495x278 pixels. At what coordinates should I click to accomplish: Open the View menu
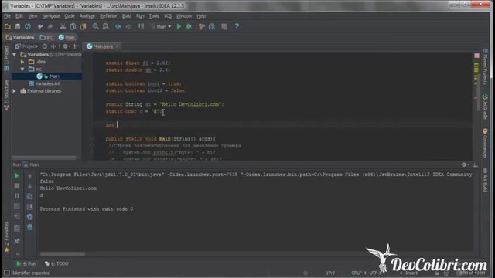(x=32, y=16)
